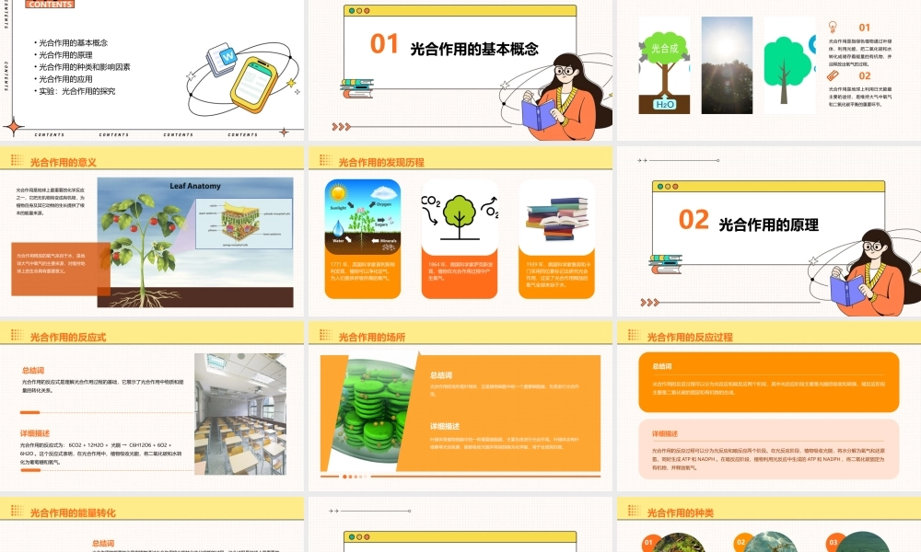Click the orange icon beside 02 in concept slide
The width and height of the screenshot is (921, 552).
833,75
